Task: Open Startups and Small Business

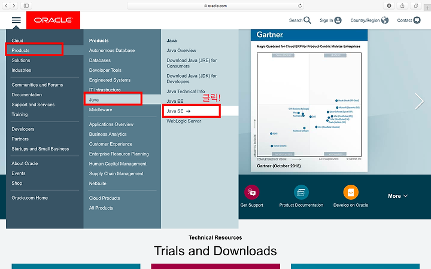Action: point(40,149)
